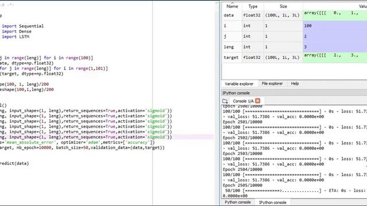Viewport: 367px width, 206px height.
Task: Click the browse tabs folder icon
Action: click(225, 101)
